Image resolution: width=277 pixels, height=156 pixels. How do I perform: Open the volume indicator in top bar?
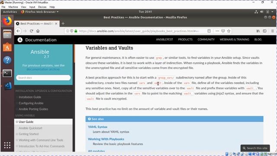click(x=262, y=12)
